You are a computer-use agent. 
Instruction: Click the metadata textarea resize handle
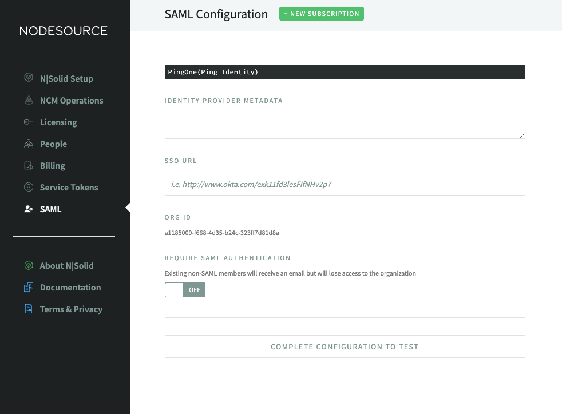point(522,136)
